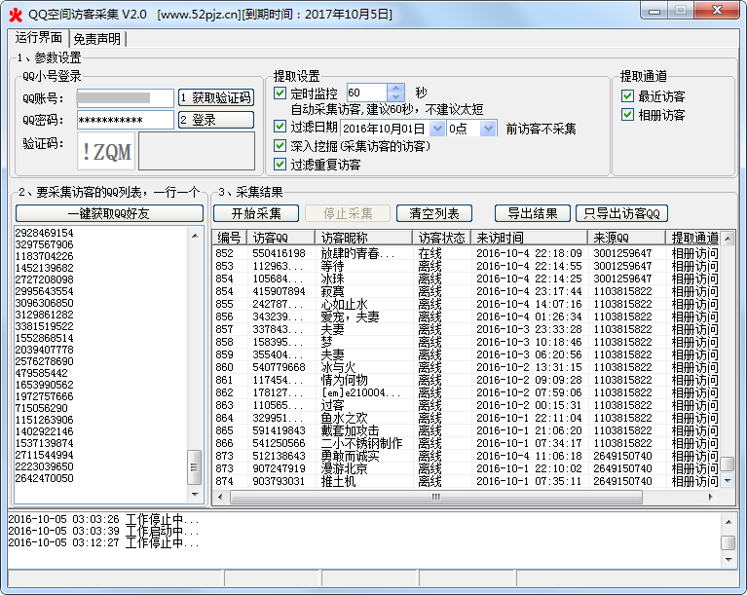This screenshot has height=595, width=747.
Task: Click the captcha image !ZQM
Action: (x=106, y=151)
